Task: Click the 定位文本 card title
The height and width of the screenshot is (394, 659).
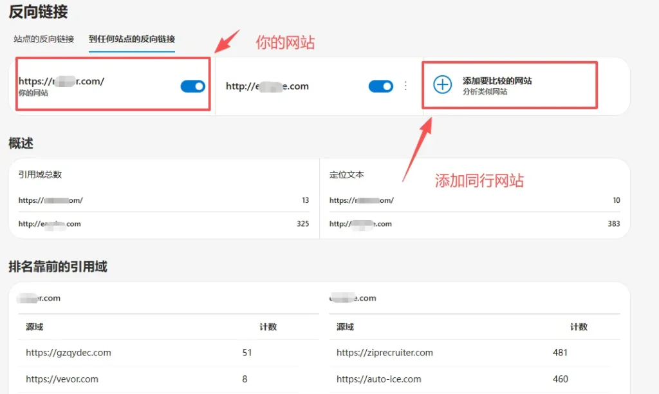Action: coord(346,174)
